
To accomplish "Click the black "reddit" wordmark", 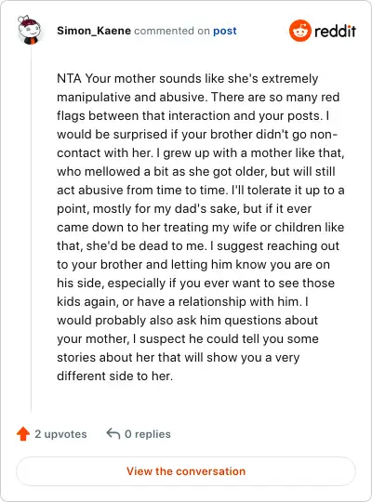I will 335,31.
